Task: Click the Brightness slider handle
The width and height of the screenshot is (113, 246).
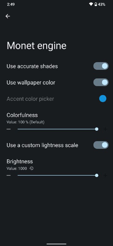Action: pyautogui.click(x=97, y=175)
